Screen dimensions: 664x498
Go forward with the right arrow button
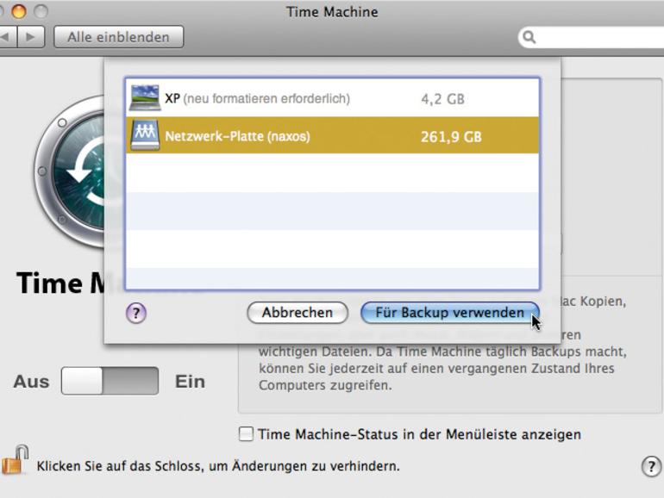(x=30, y=37)
